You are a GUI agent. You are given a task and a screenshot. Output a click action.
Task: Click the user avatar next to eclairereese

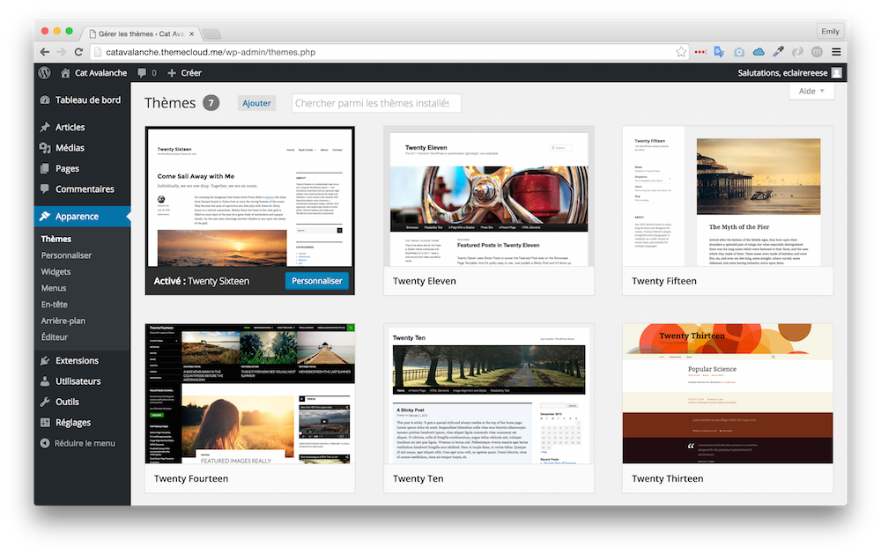pos(837,73)
